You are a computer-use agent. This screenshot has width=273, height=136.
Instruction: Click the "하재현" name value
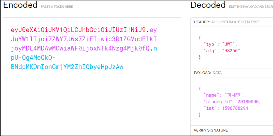[x=235, y=95]
